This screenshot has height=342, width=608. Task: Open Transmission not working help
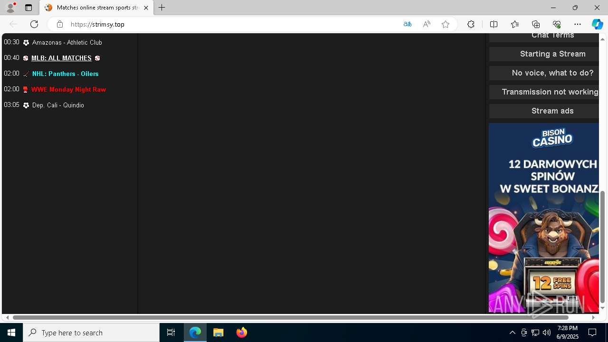point(544,92)
